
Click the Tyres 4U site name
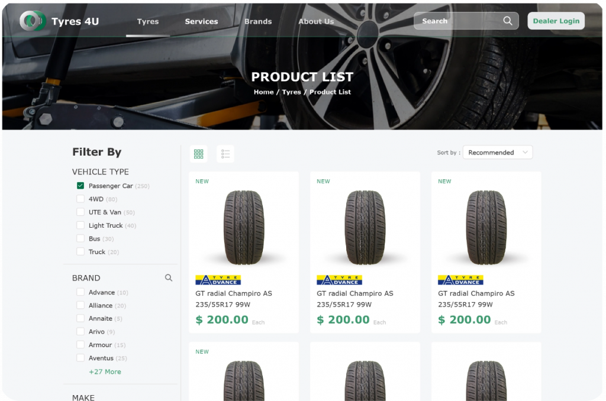click(75, 21)
